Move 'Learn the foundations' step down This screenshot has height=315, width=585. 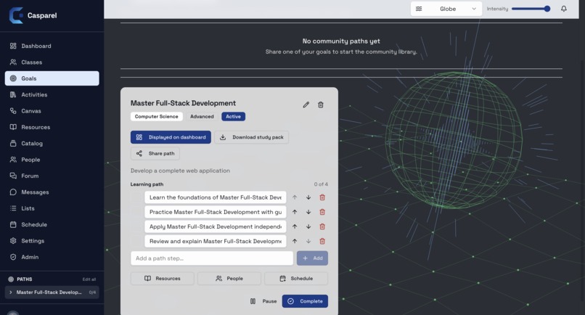(x=308, y=197)
